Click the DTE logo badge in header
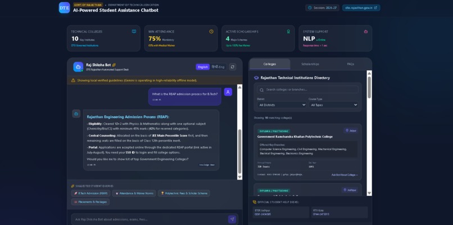 click(64, 8)
